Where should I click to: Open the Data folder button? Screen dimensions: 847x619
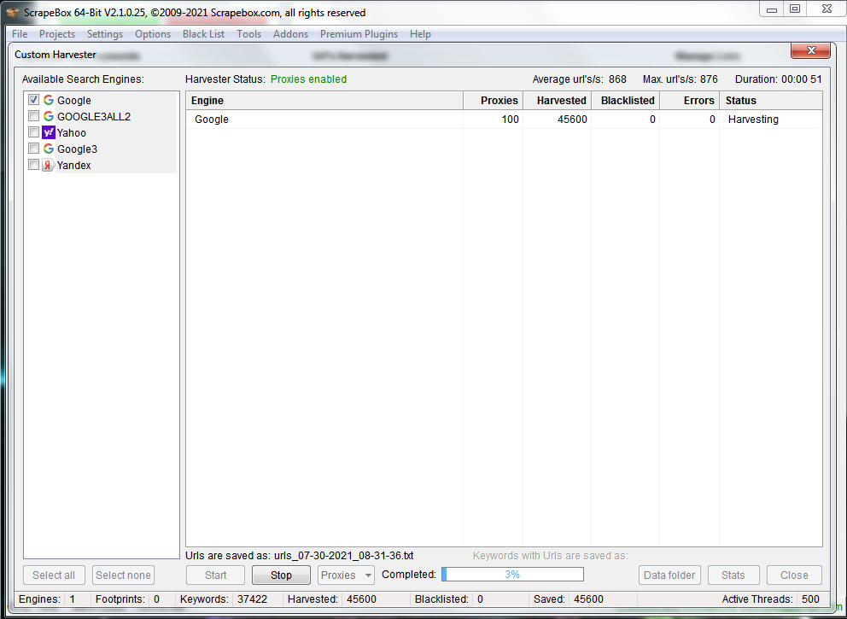point(669,575)
